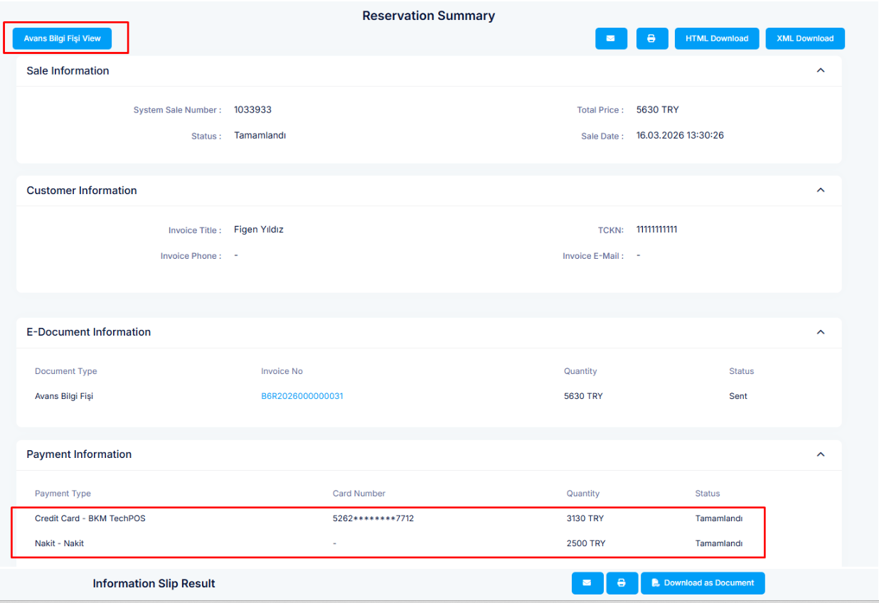Click the Download as Document button

click(x=703, y=583)
